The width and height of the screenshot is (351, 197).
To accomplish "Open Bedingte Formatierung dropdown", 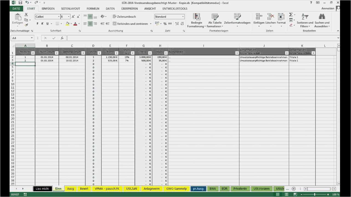I will coord(196,21).
